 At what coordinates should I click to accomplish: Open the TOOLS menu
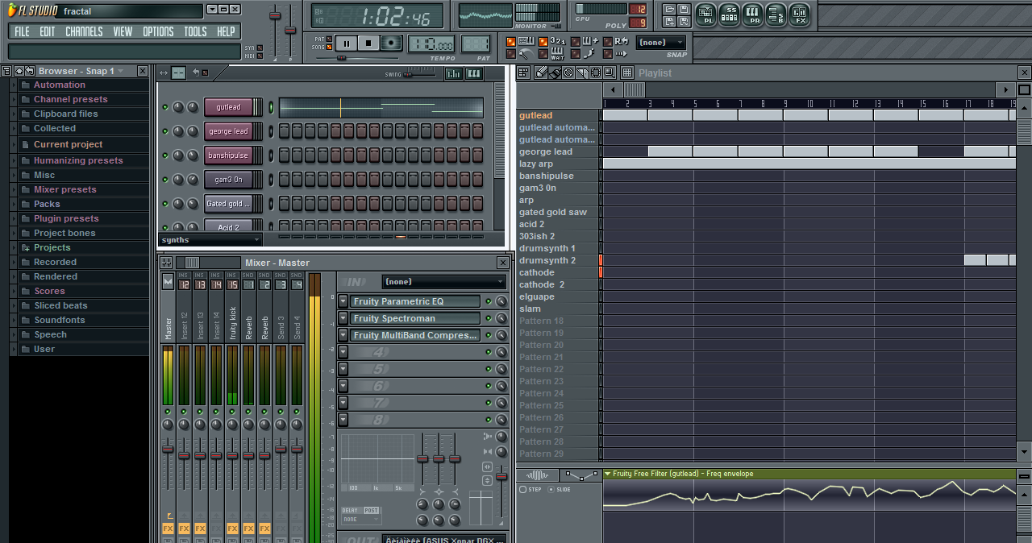pos(195,31)
